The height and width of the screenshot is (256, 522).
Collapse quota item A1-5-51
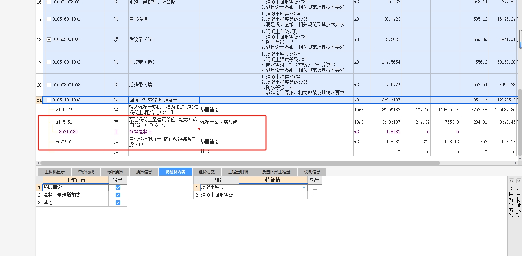[x=52, y=122]
